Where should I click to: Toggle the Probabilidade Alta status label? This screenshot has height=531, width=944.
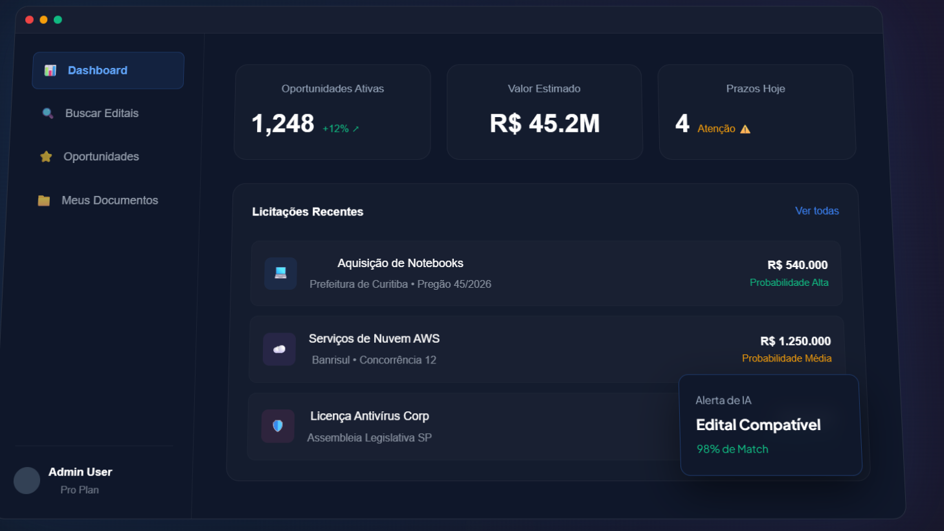pos(789,283)
